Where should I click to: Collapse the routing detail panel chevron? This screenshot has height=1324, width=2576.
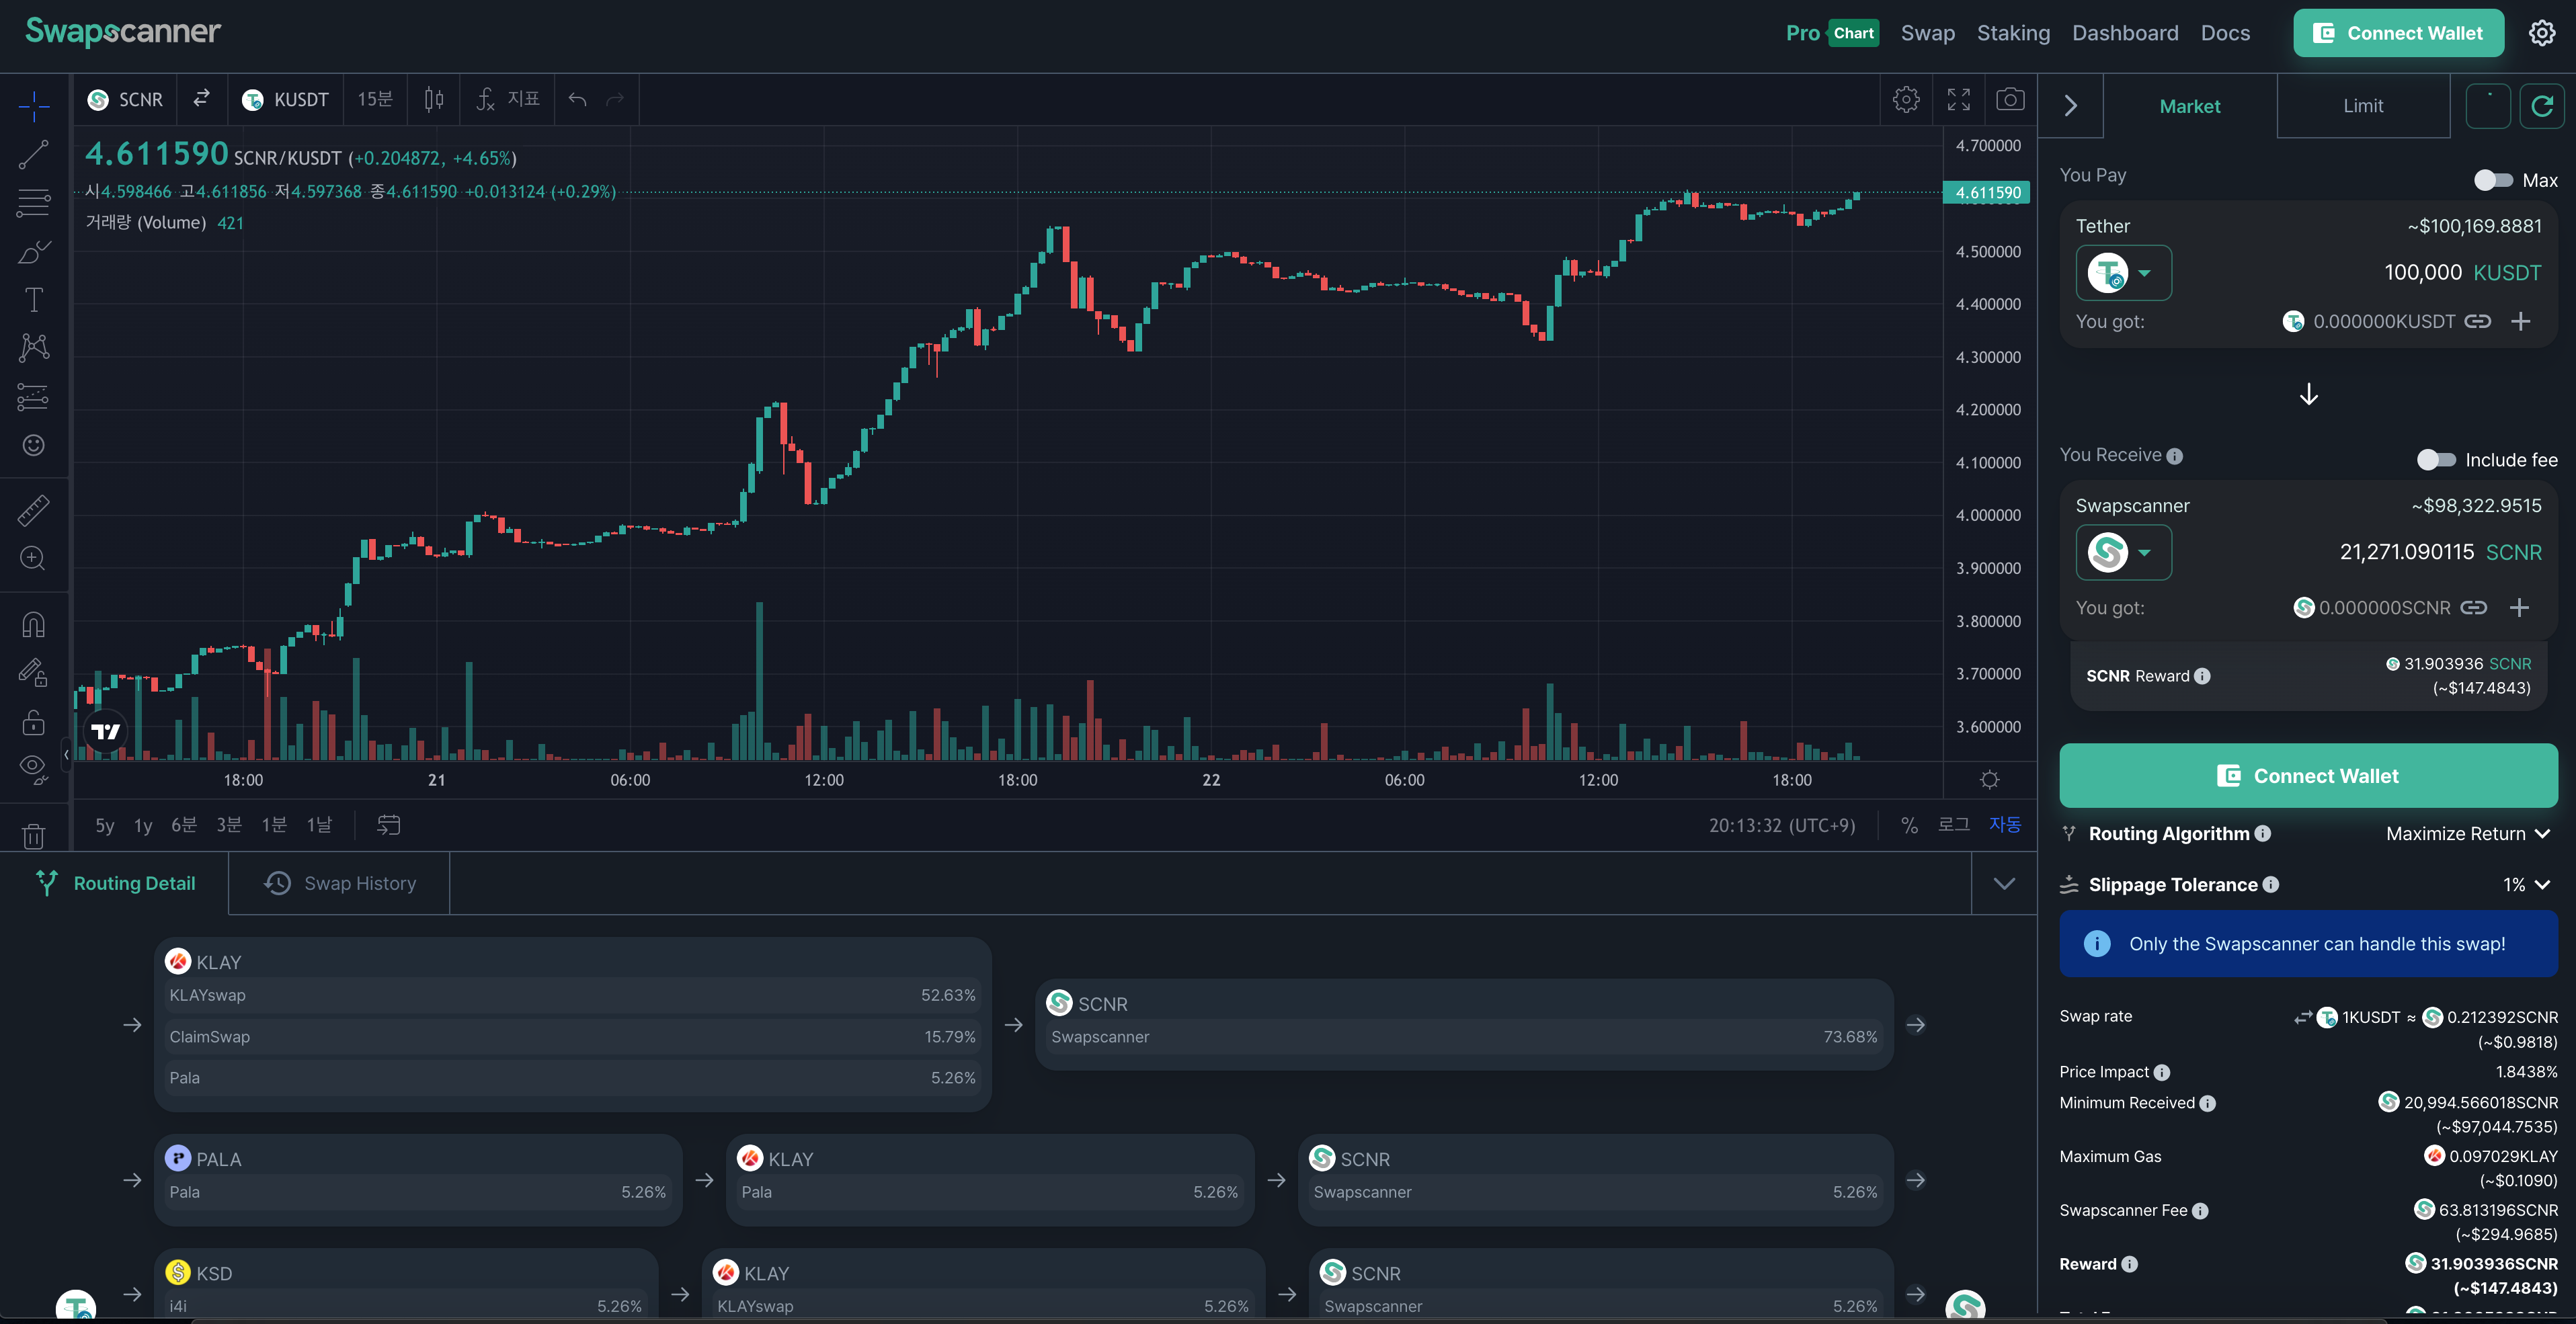click(2004, 883)
